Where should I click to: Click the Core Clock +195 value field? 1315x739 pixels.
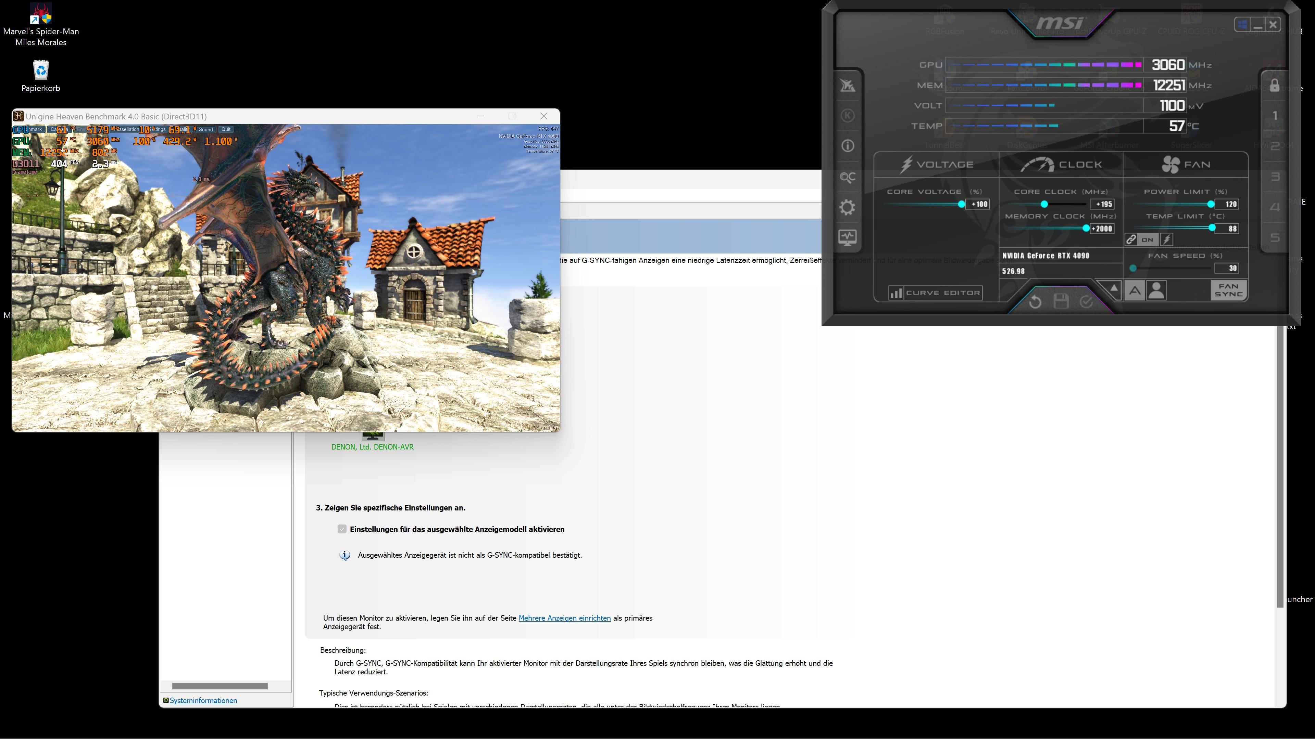[x=1102, y=204]
